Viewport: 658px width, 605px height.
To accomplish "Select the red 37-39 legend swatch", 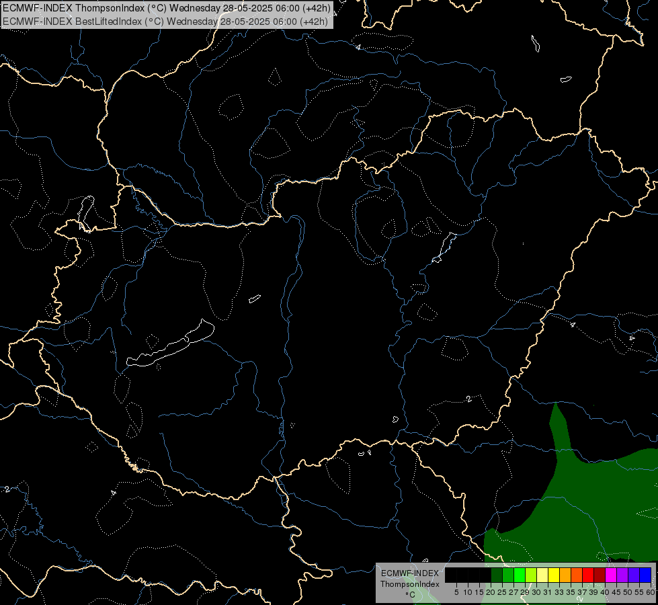I will pyautogui.click(x=588, y=575).
